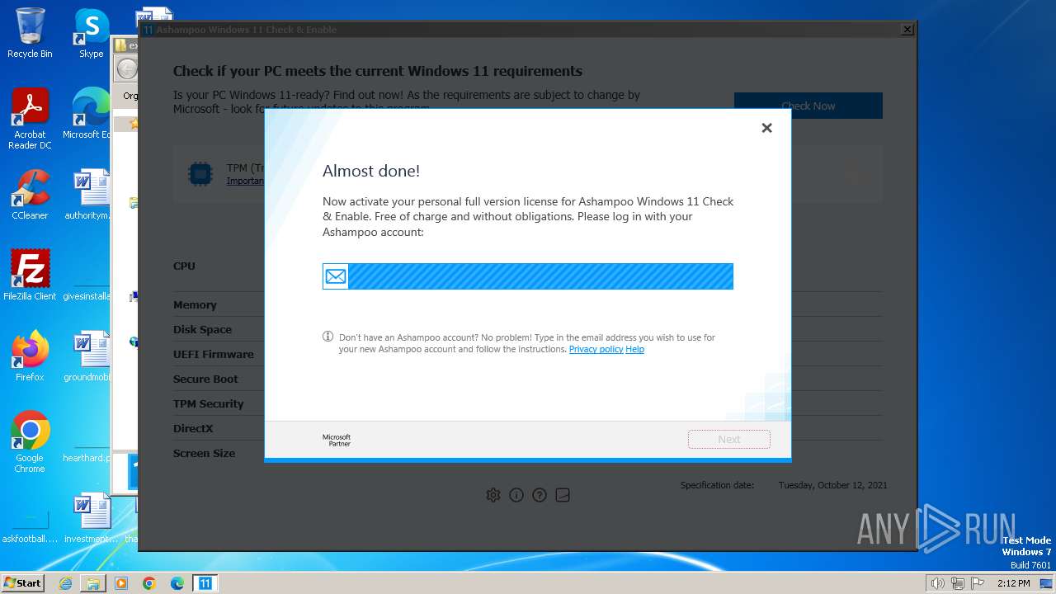1056x594 pixels.
Task: Select the CPU row label
Action: (184, 266)
